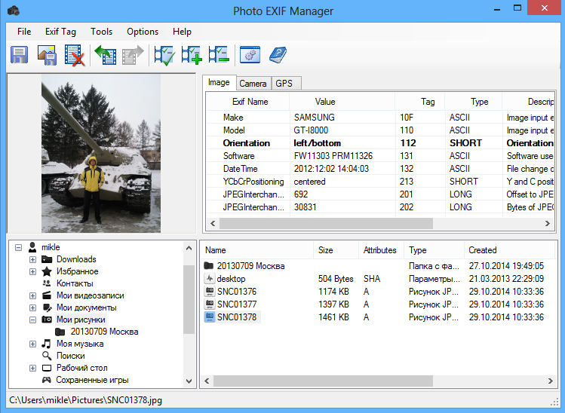
Task: Click the Моя музыка note icon
Action: click(46, 344)
